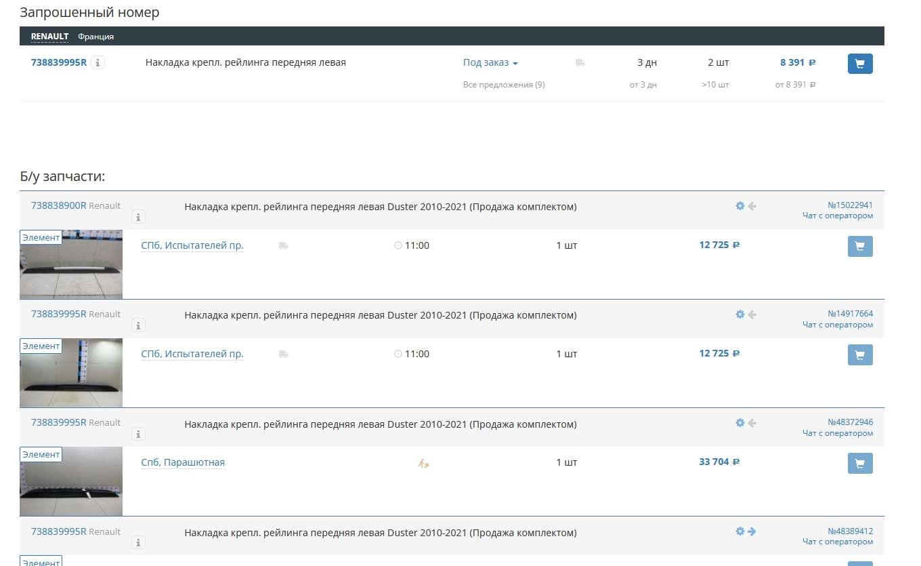
Task: Click description Накладка крепл. рейлинга передняя левая in requested row
Action: point(246,62)
